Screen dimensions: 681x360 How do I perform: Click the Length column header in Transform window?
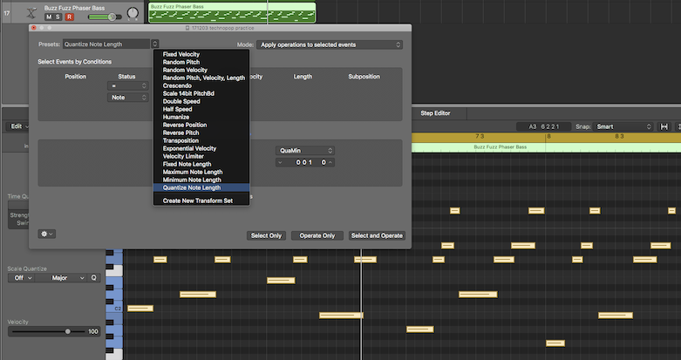[303, 77]
